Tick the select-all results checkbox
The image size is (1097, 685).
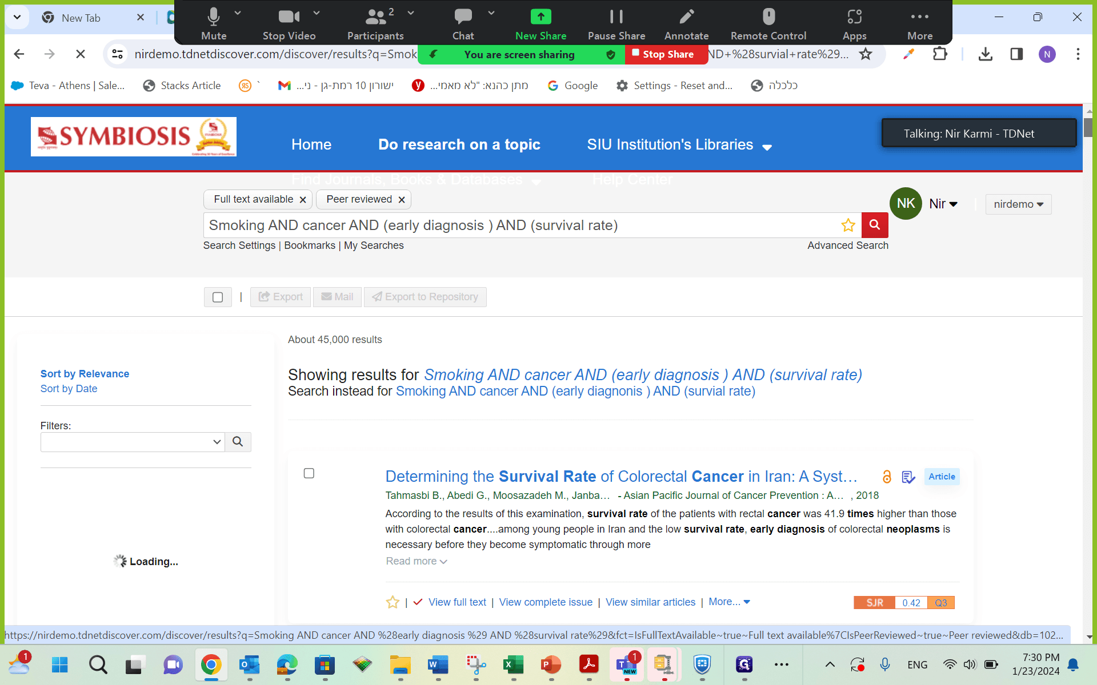(218, 297)
